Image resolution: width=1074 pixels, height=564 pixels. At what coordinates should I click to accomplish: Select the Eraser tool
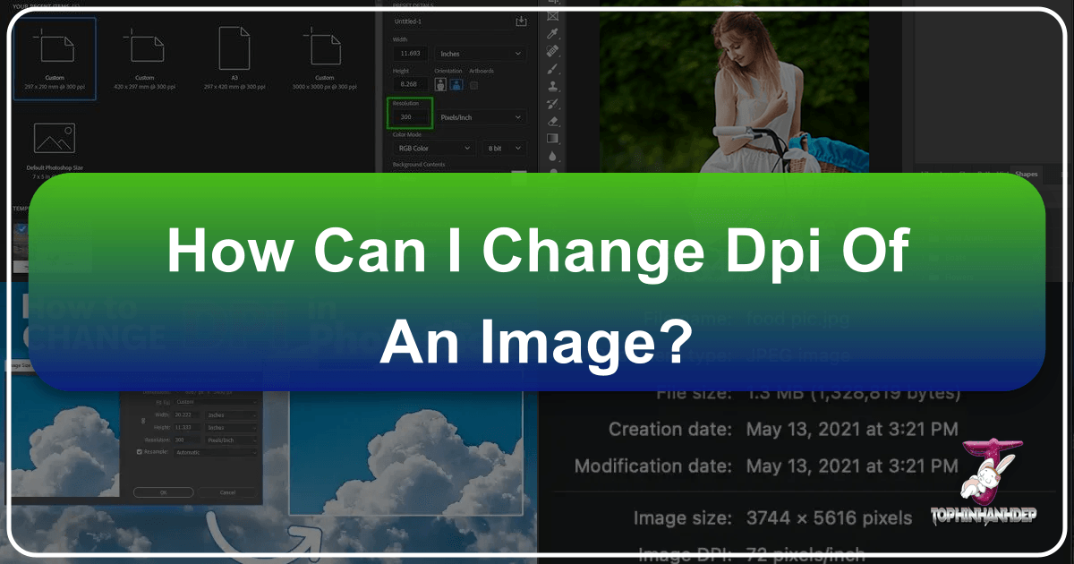[x=552, y=121]
